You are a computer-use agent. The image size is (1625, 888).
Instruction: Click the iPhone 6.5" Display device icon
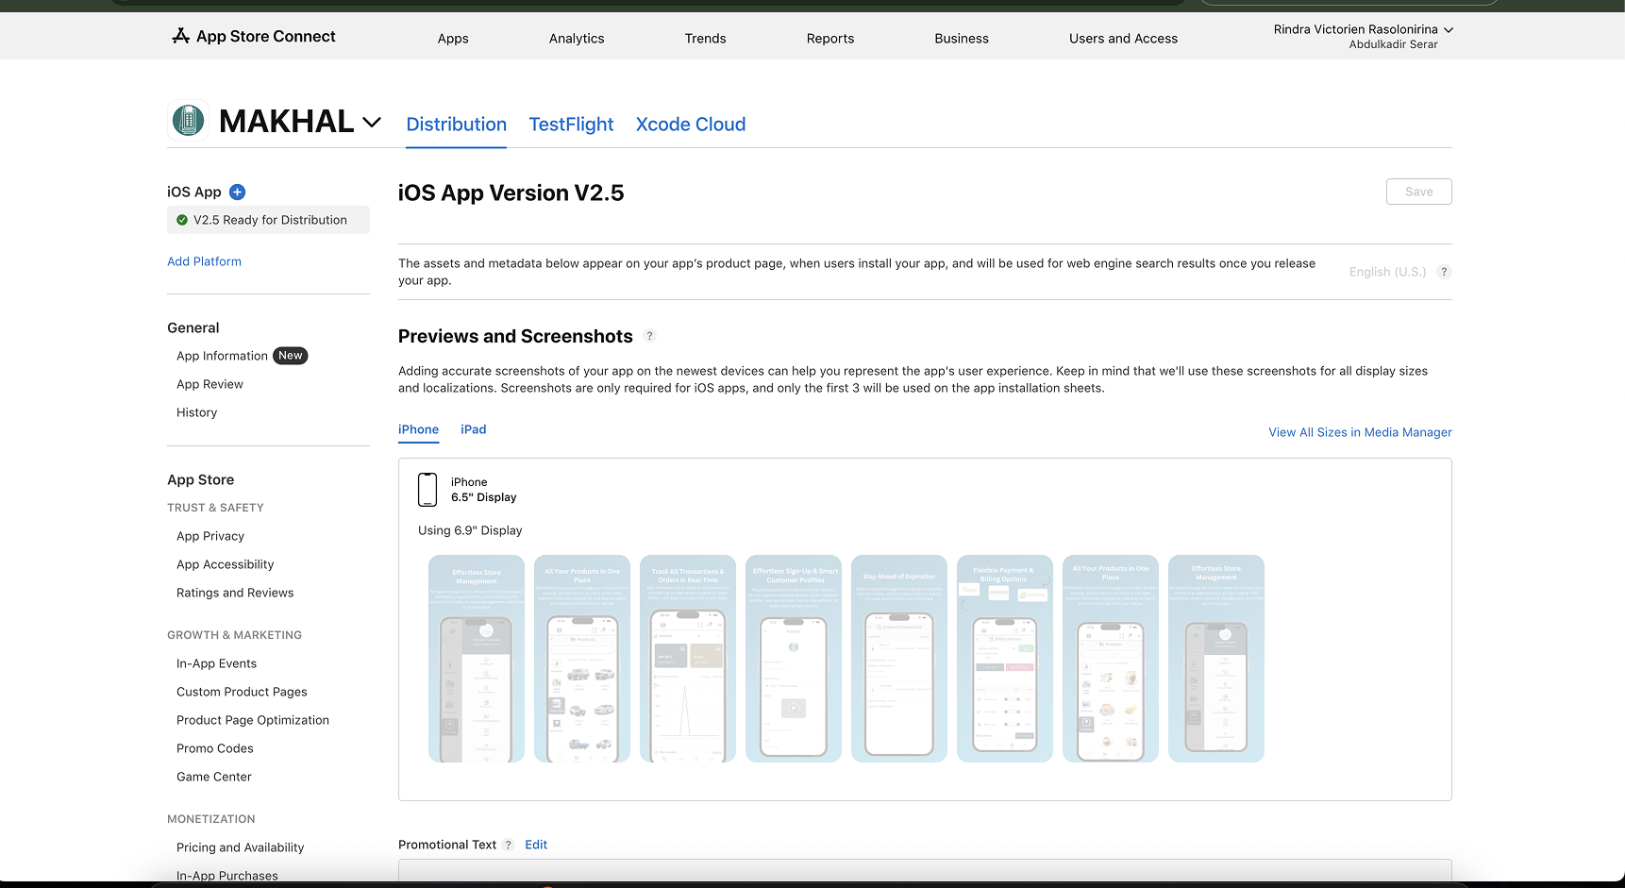coord(427,490)
